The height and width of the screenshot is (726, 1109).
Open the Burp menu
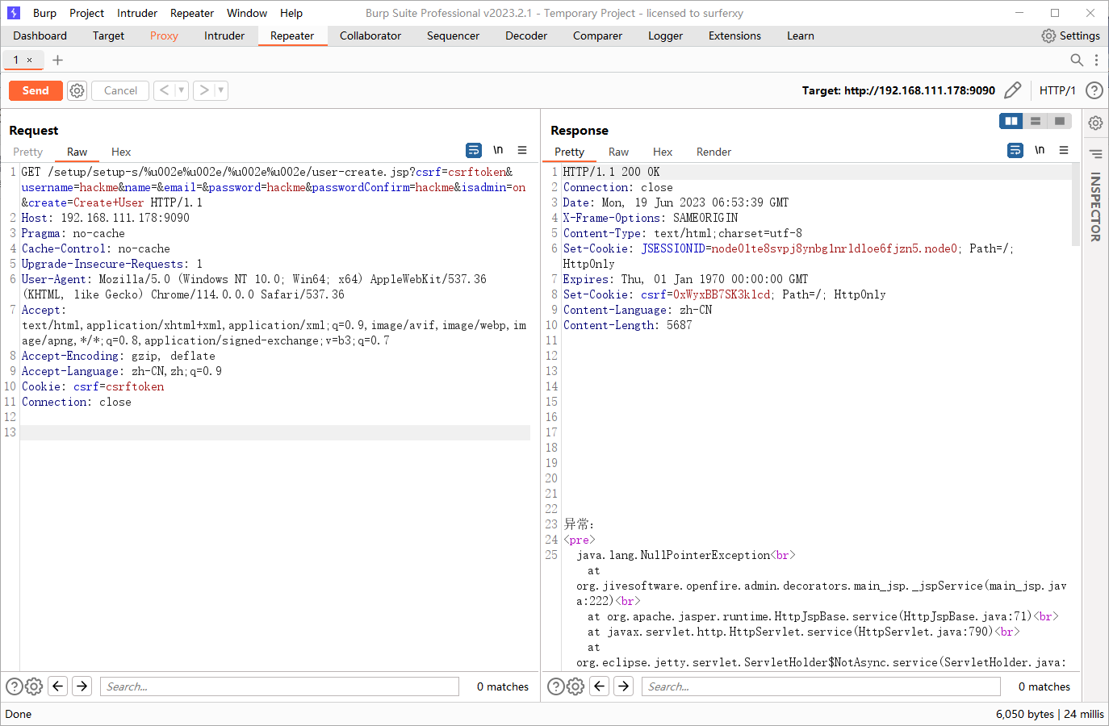[44, 13]
